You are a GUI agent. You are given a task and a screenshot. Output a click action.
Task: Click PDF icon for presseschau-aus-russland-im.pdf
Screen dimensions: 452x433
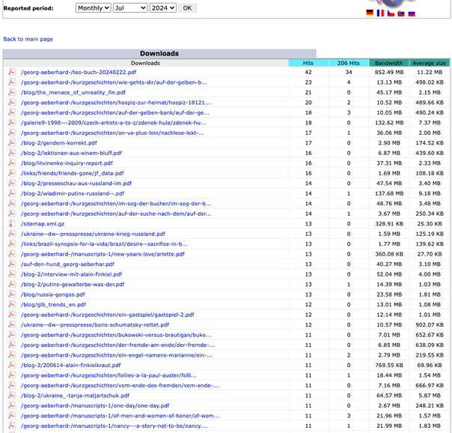pyautogui.click(x=12, y=183)
